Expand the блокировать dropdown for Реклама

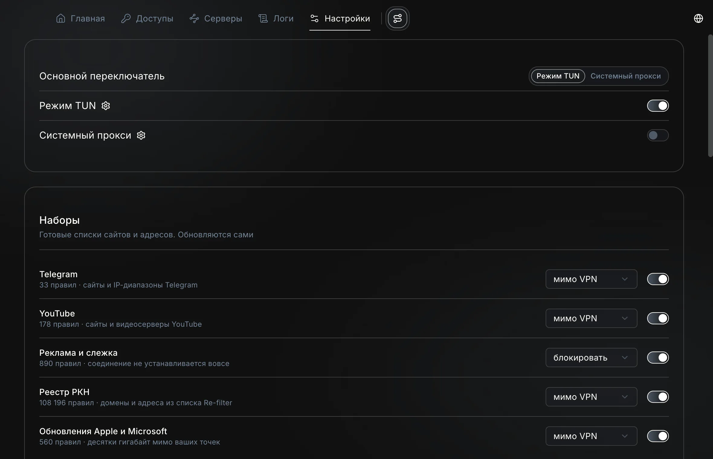[x=591, y=358]
